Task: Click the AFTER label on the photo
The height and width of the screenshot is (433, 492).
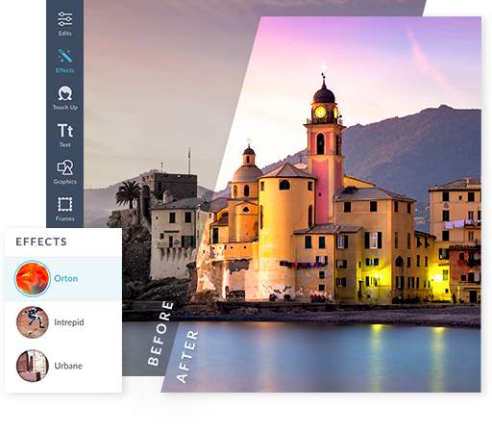Action: pos(187,357)
